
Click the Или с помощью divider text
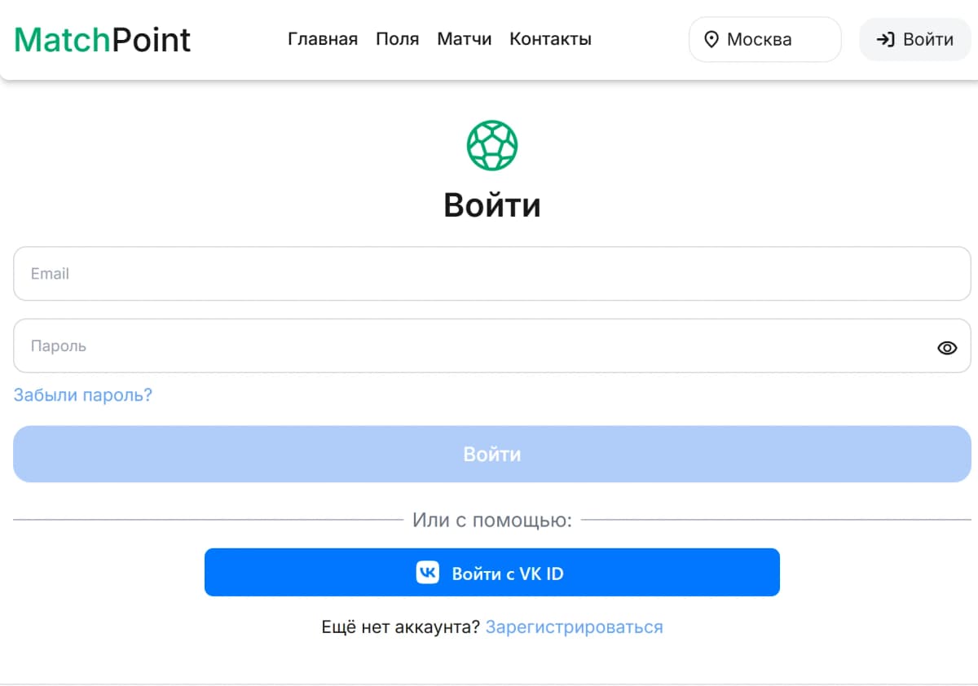pos(491,520)
